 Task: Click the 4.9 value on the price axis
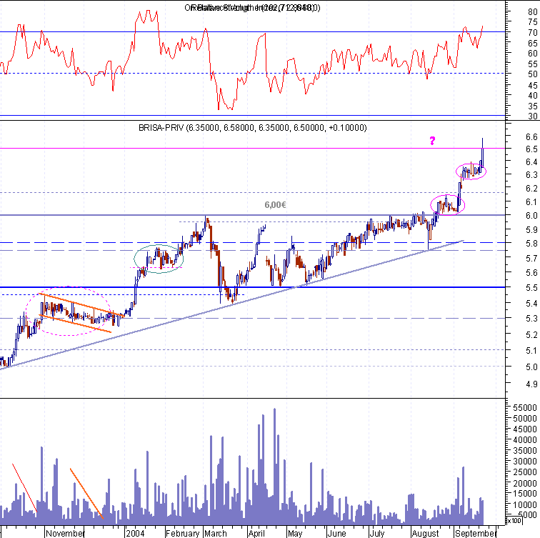tap(531, 384)
